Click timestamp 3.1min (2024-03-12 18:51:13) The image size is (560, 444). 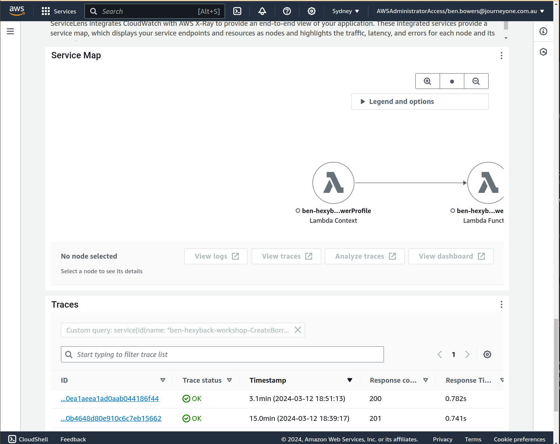point(297,399)
